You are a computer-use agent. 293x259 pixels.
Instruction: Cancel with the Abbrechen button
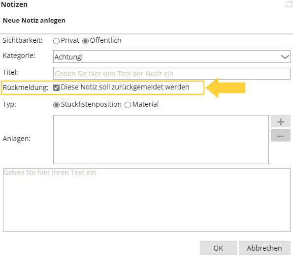[264, 248]
